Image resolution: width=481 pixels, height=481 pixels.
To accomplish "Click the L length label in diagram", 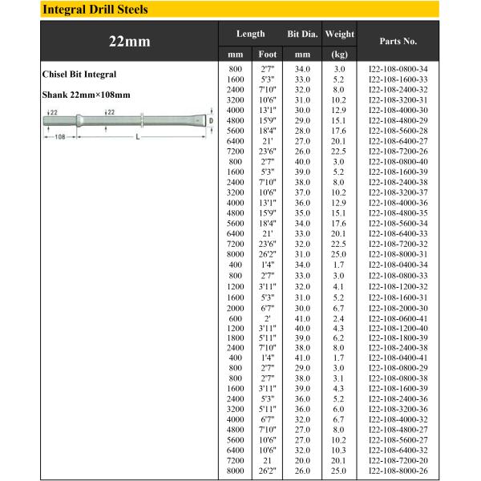I will coord(138,137).
